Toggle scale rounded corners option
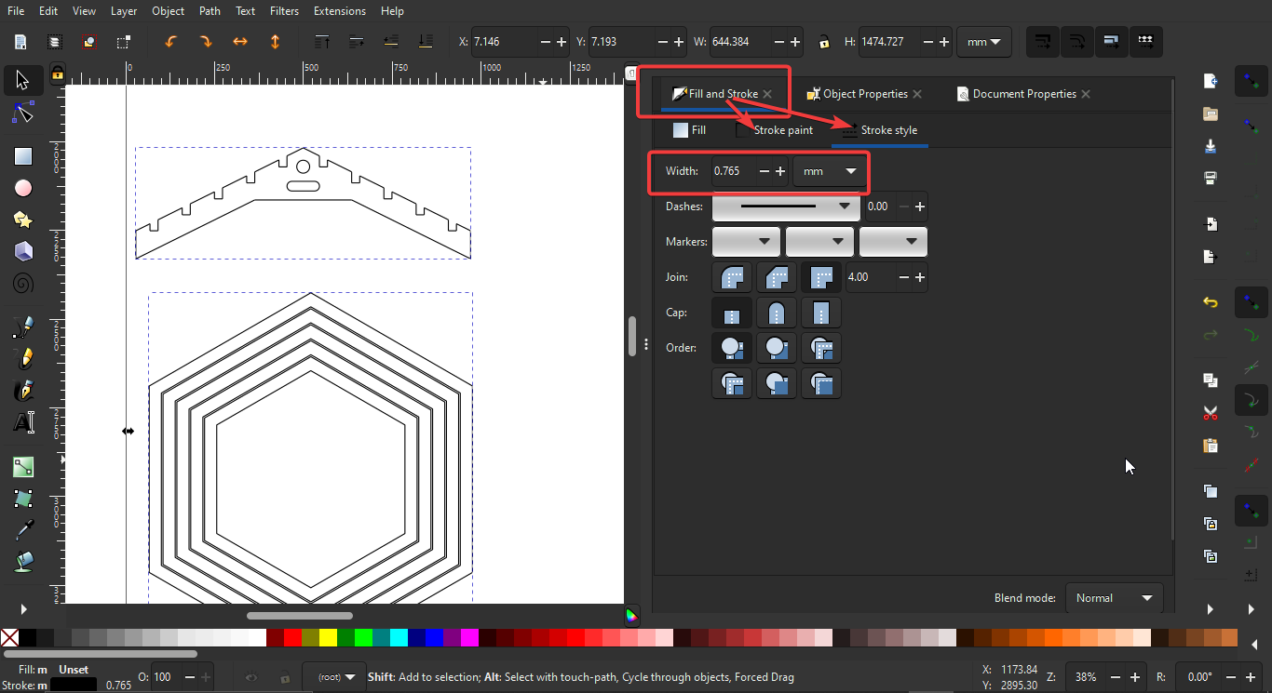 coord(1077,42)
